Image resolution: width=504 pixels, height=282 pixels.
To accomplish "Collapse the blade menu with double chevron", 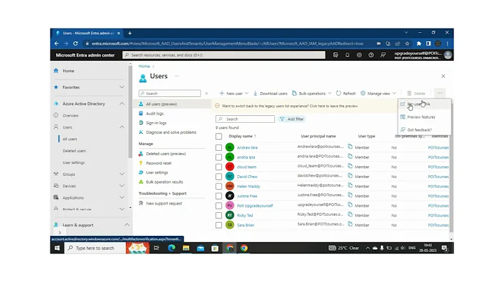I will pyautogui.click(x=206, y=94).
